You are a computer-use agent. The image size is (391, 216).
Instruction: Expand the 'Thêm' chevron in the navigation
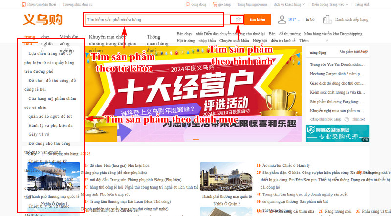point(326,41)
